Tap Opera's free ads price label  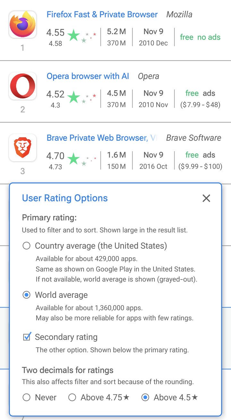pos(200,93)
